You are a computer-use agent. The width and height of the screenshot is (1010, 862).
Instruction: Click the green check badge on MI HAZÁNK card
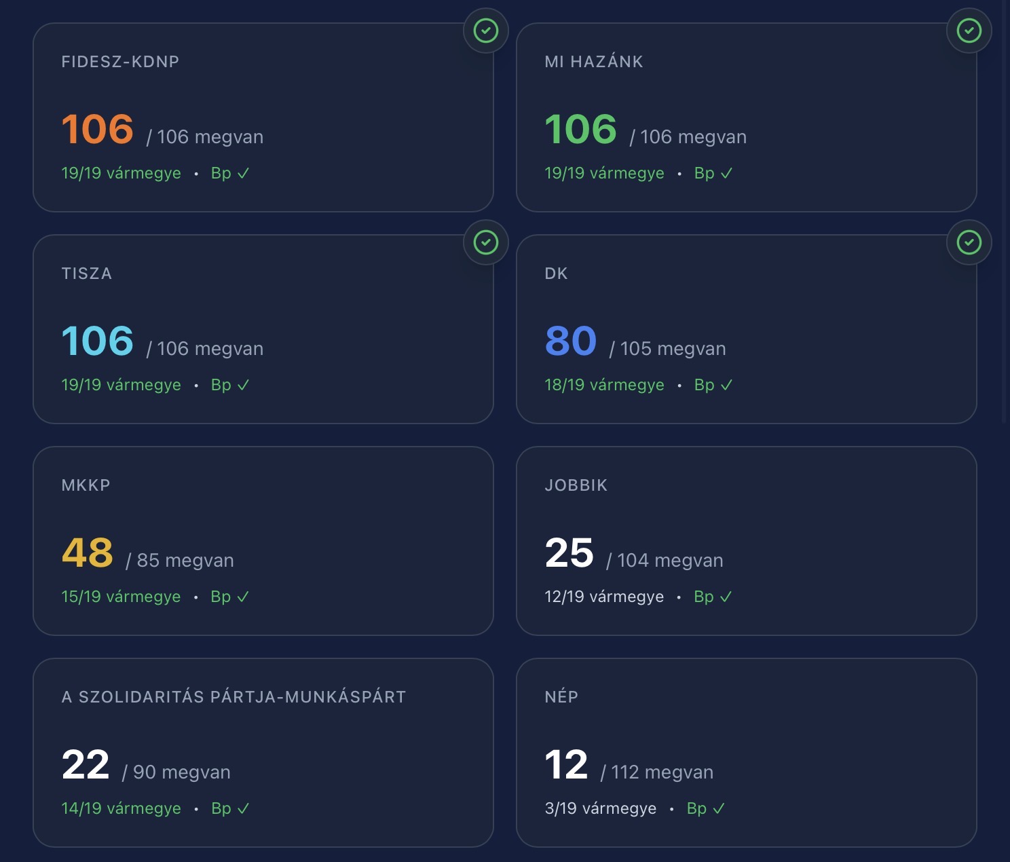969,31
